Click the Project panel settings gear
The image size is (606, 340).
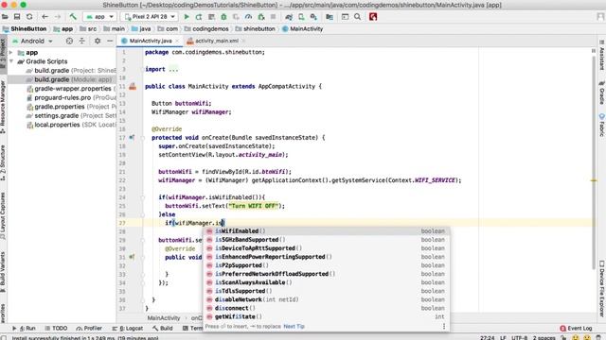tap(98, 41)
